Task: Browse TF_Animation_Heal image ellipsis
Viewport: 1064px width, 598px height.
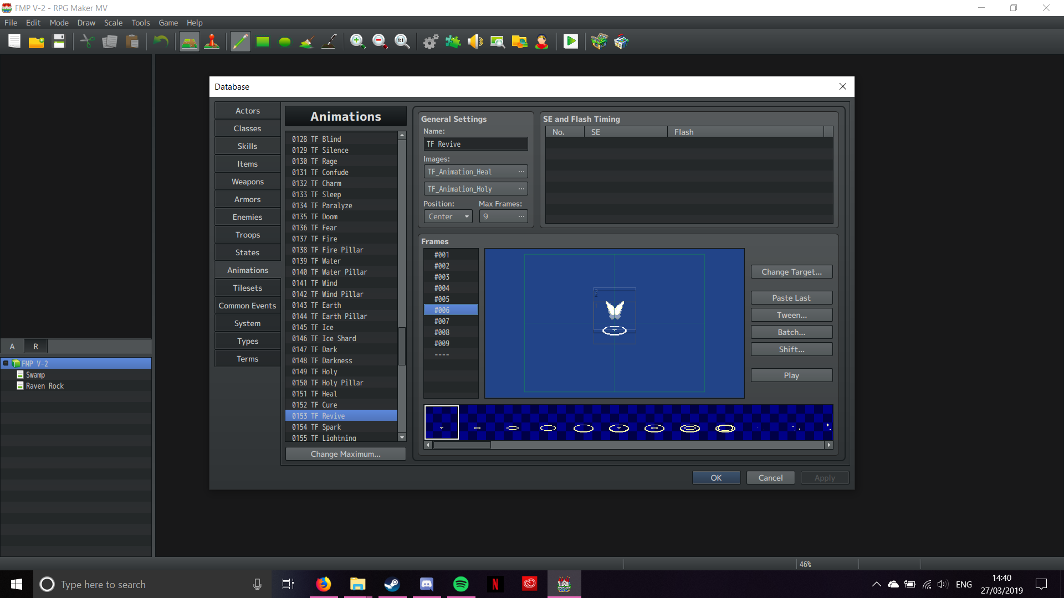Action: point(521,172)
